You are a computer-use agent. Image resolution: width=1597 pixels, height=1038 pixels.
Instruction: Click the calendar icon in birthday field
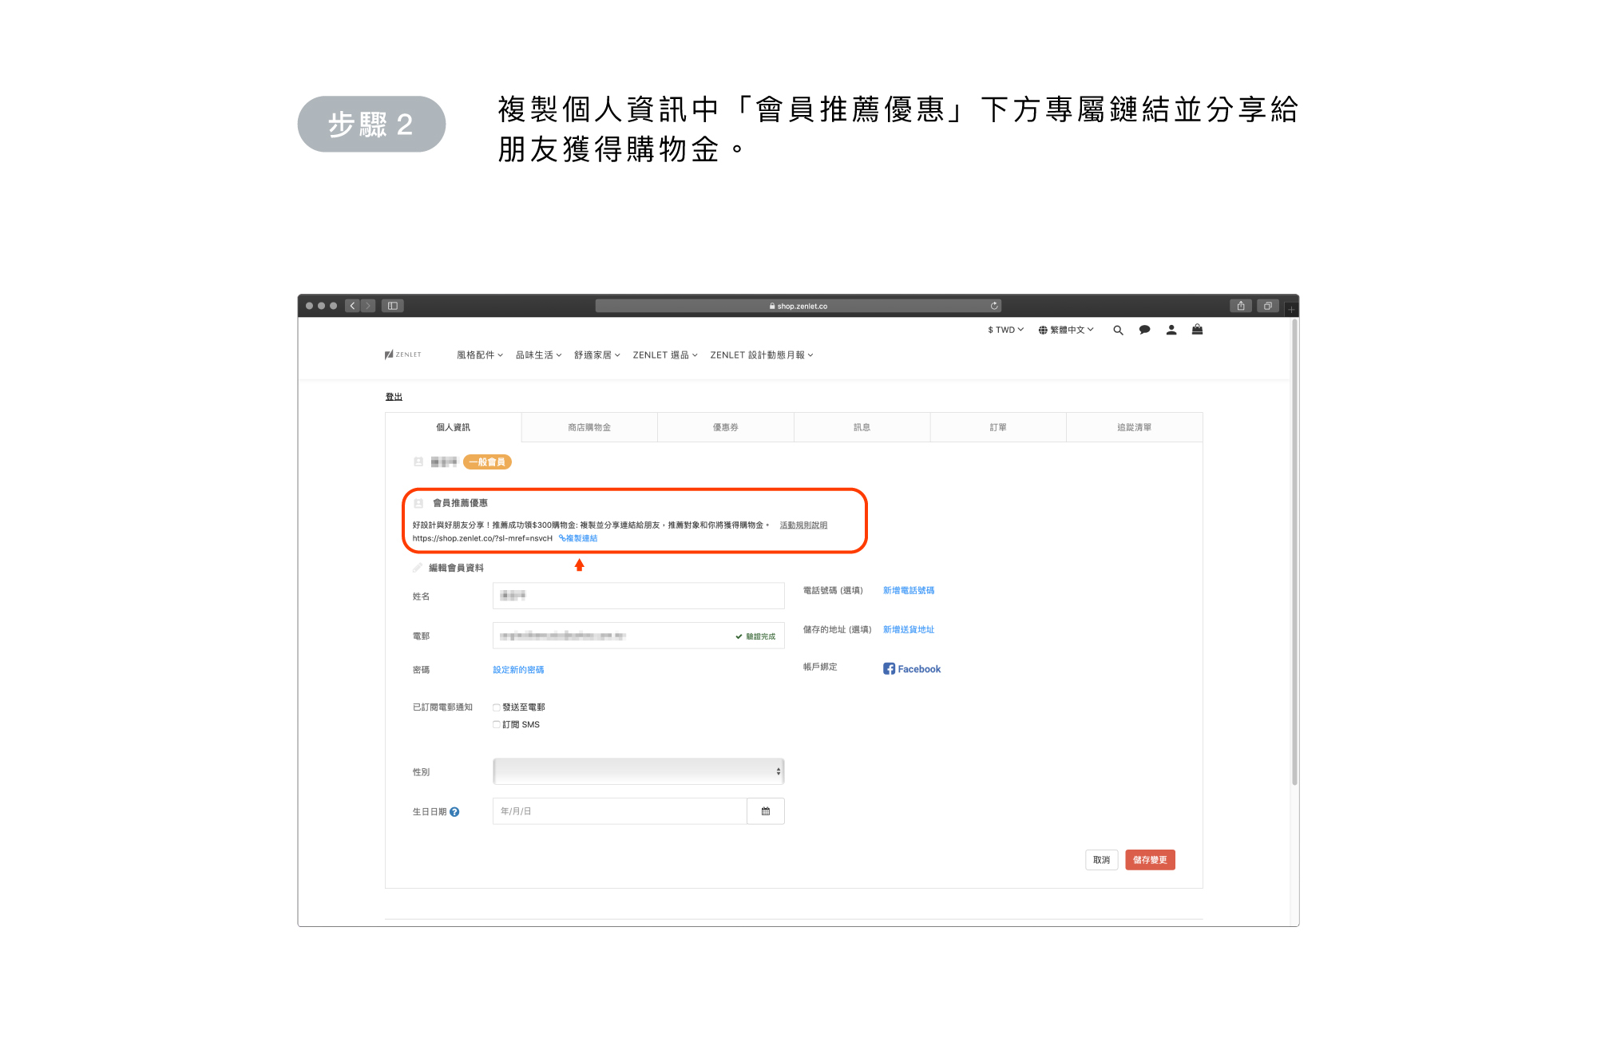click(765, 811)
